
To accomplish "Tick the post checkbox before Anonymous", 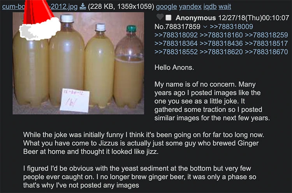I will pos(168,18).
